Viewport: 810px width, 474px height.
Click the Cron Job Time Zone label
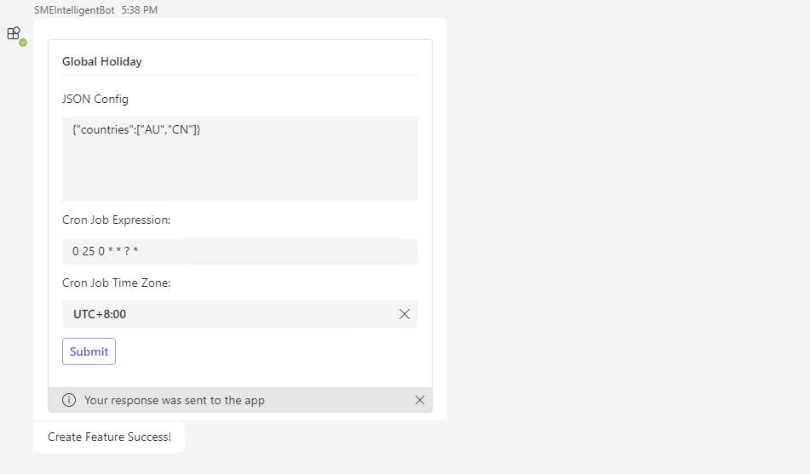[x=117, y=283]
